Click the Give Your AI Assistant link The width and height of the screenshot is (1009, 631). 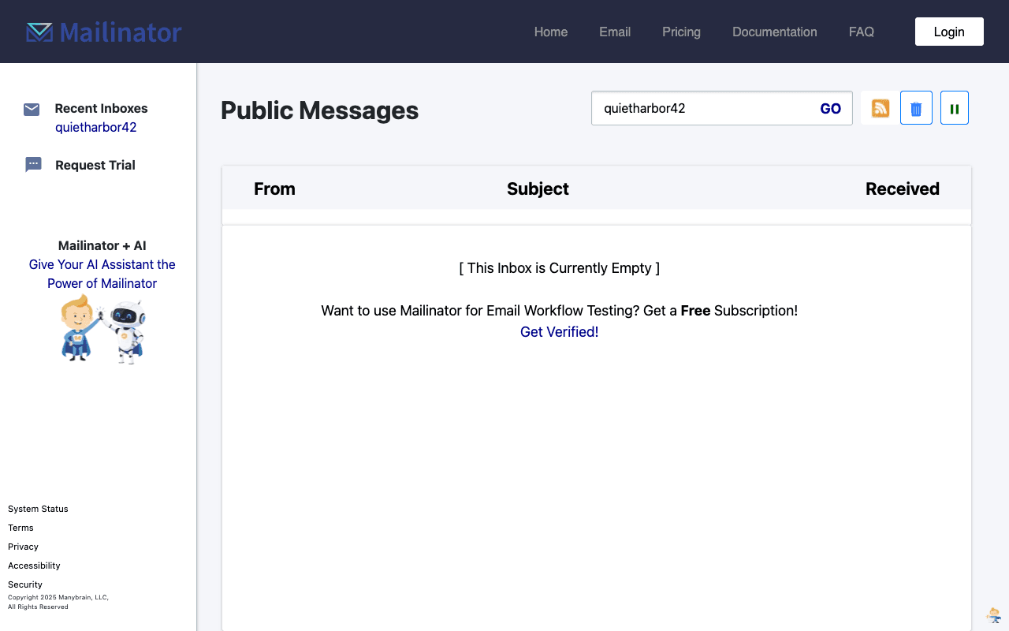(102, 274)
